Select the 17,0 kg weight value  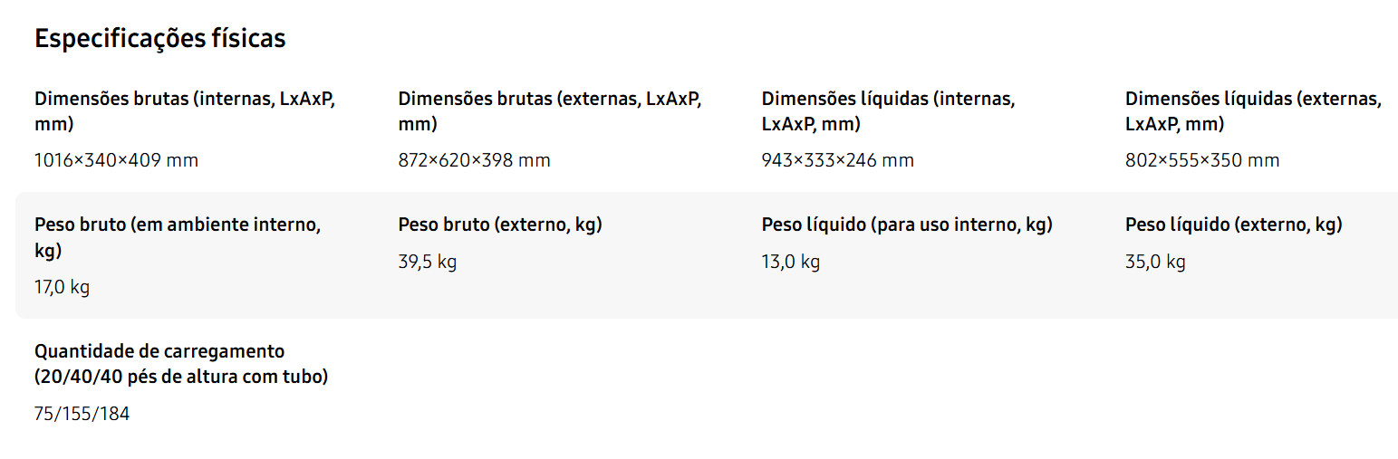click(x=63, y=288)
